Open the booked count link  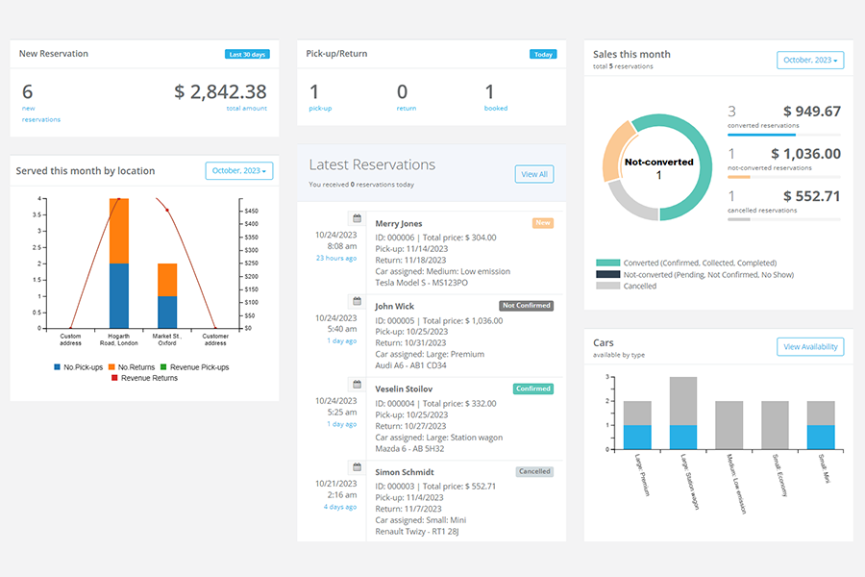pyautogui.click(x=495, y=109)
